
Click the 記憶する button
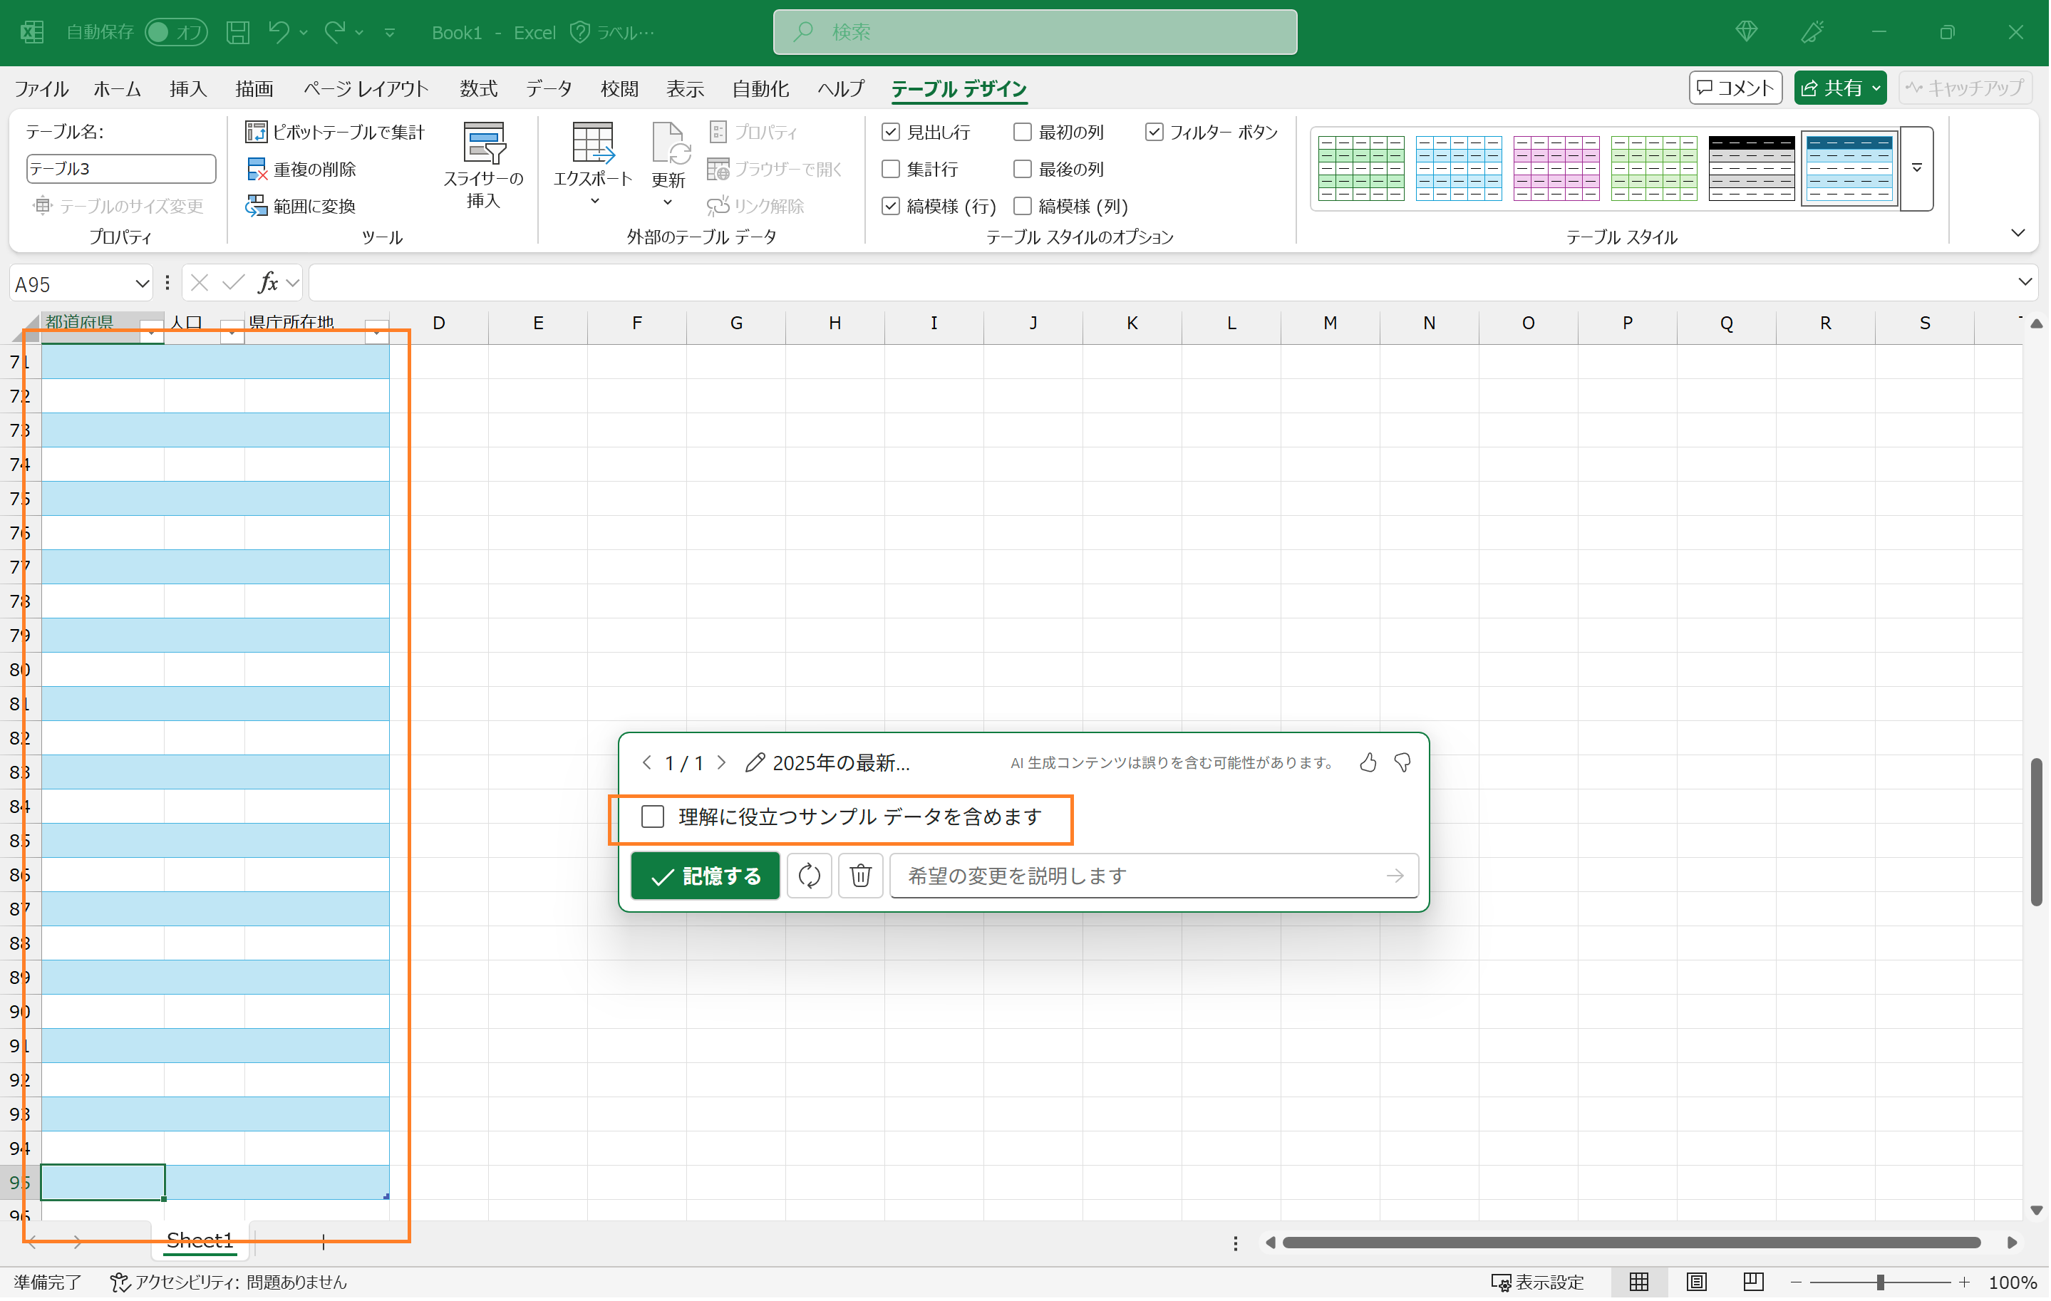[704, 875]
